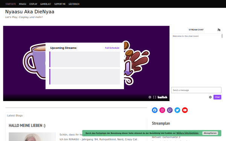Click the blonde author photo thumbnail
This screenshot has width=226, height=141.
[32, 137]
